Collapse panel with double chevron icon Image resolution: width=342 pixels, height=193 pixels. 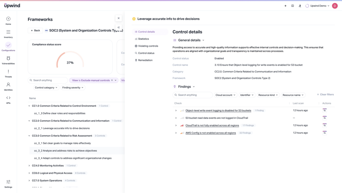[119, 27]
